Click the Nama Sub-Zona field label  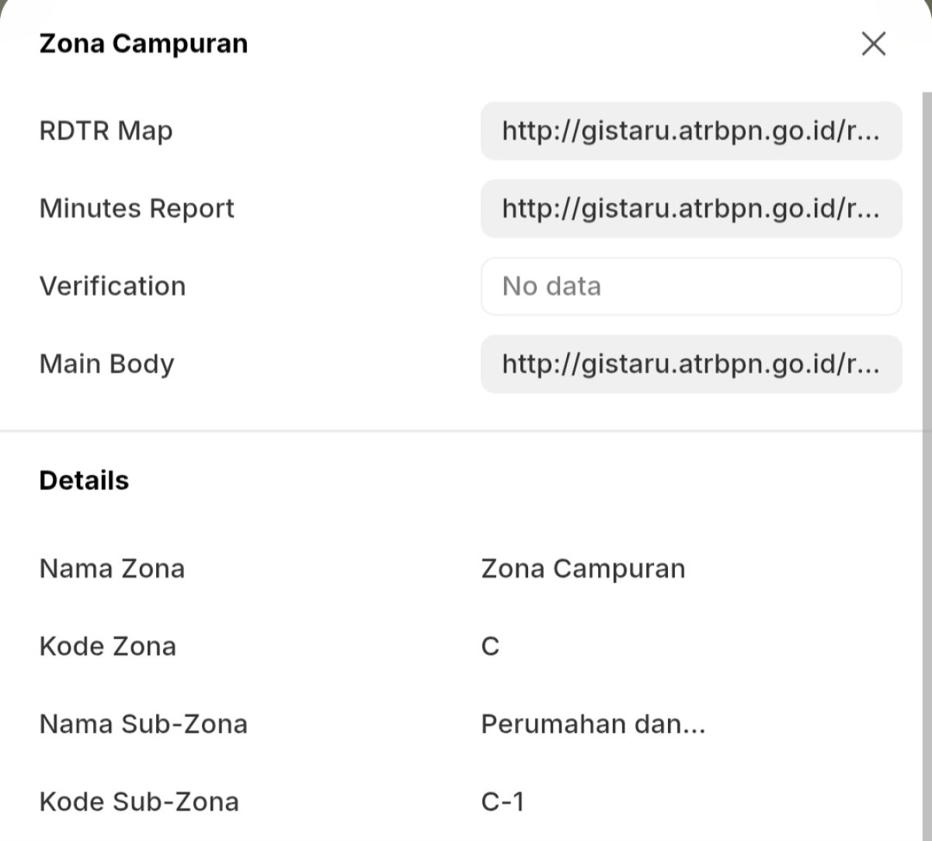point(144,724)
